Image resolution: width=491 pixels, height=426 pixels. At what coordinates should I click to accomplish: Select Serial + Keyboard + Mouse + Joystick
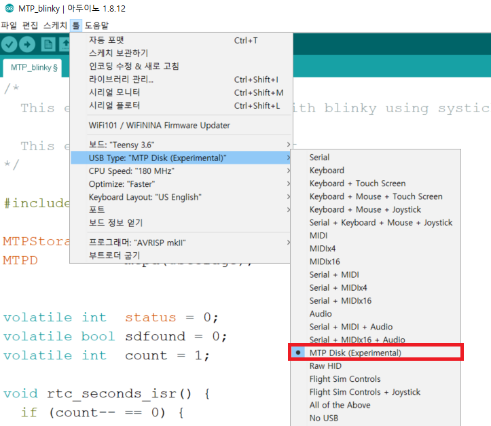point(376,223)
